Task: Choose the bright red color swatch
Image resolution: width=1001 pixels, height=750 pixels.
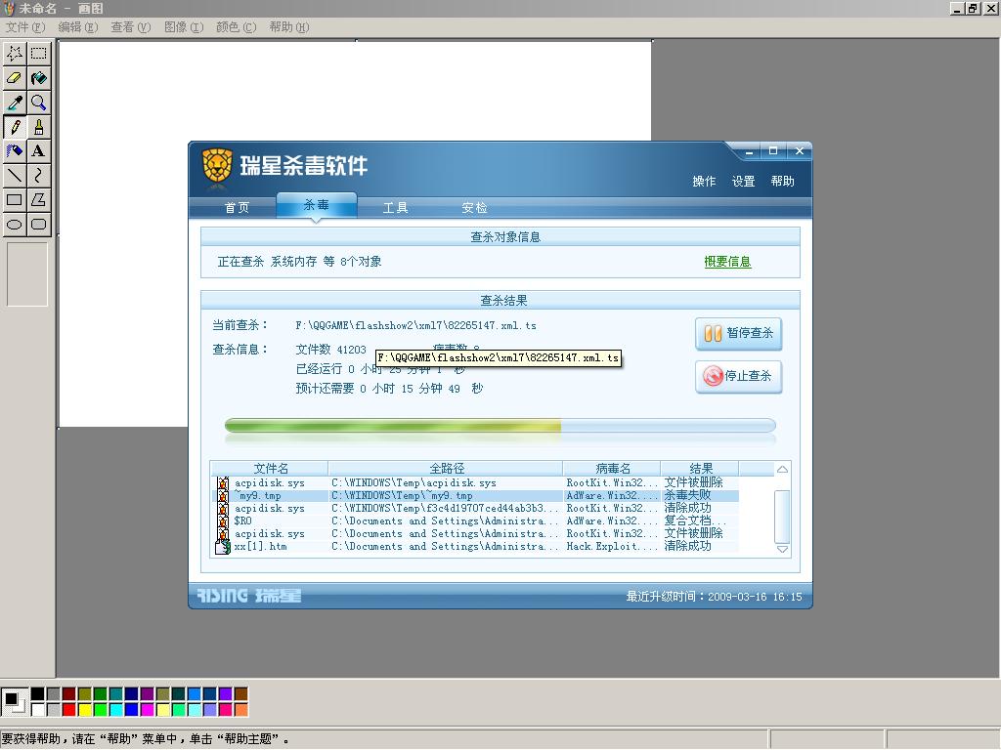Action: [69, 709]
